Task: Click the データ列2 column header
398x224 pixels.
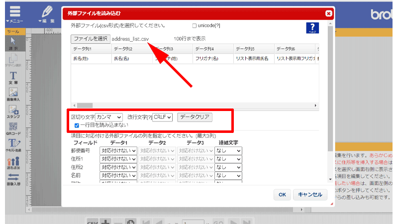Action: [x=132, y=49]
